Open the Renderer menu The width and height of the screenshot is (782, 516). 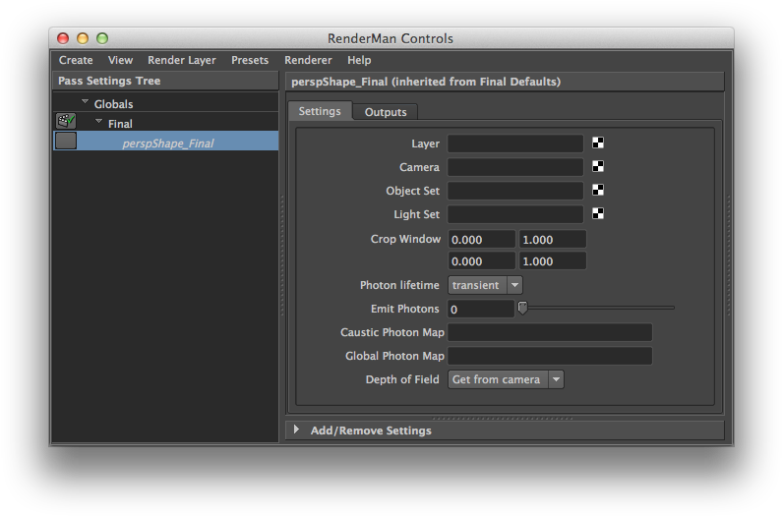[x=308, y=60]
